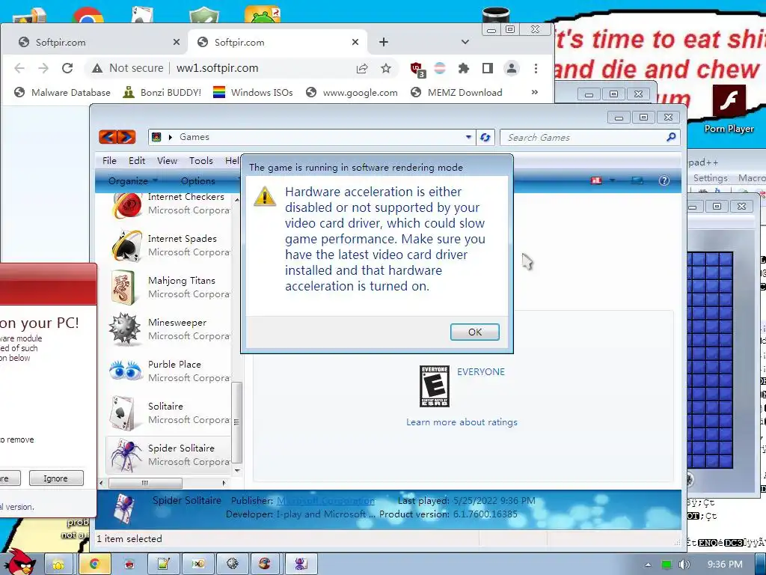The height and width of the screenshot is (575, 766).
Task: Select Spider Solitaire game
Action: (168, 455)
